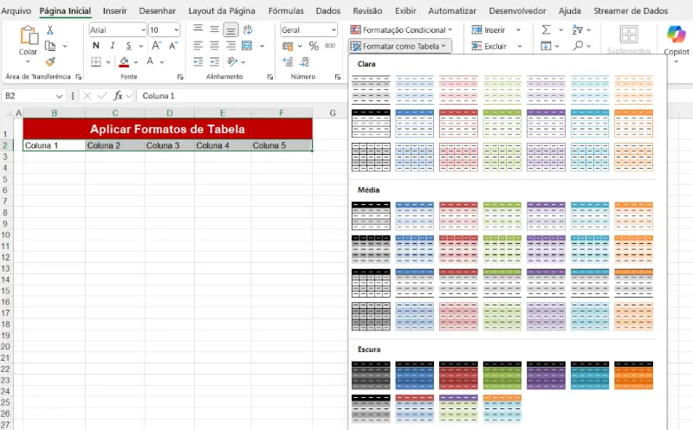Viewport: 693px width, 430px height.
Task: Align text left in cell
Action: (x=198, y=46)
